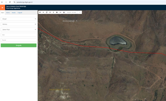This screenshot has height=101, width=166.
Task: Click the coordinate readout in the map toolbar
Action: 71,12
